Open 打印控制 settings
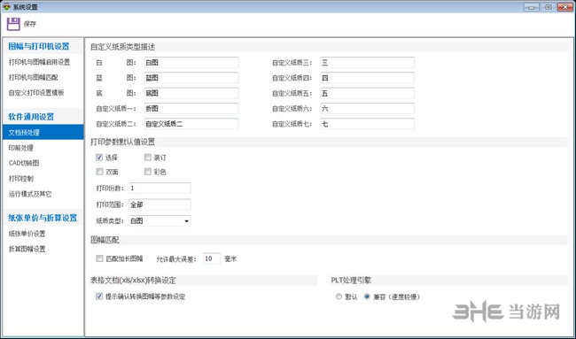Screen dimensions: 576x339 21,179
